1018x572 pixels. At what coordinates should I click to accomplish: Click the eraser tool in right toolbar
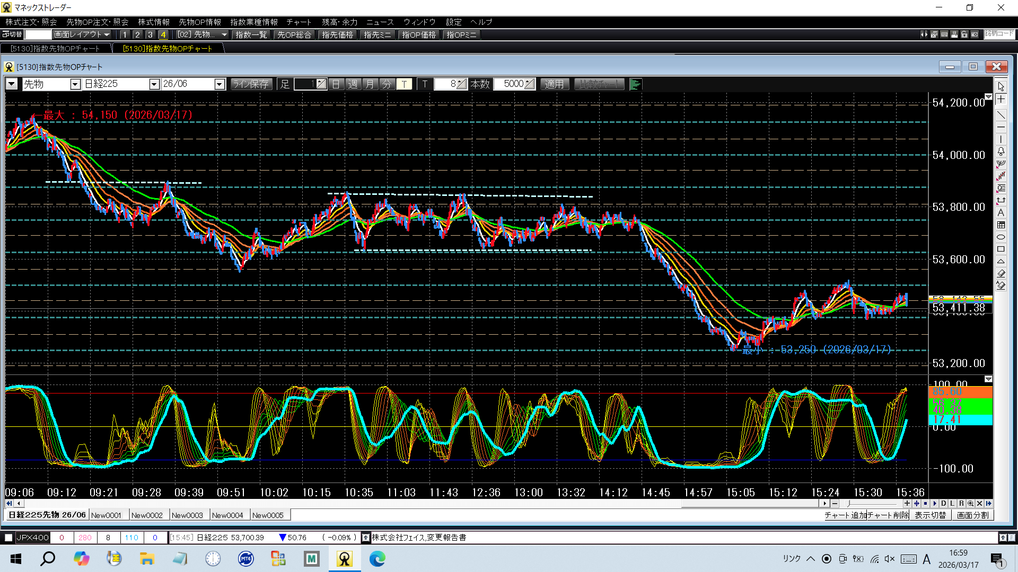coord(1001,273)
